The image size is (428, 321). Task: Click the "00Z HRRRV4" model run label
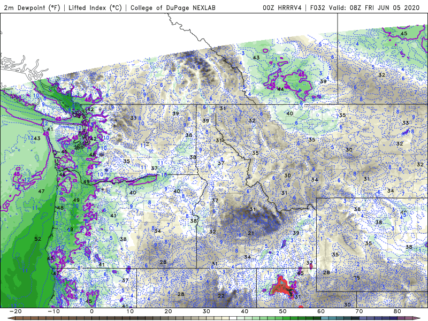tap(282, 8)
